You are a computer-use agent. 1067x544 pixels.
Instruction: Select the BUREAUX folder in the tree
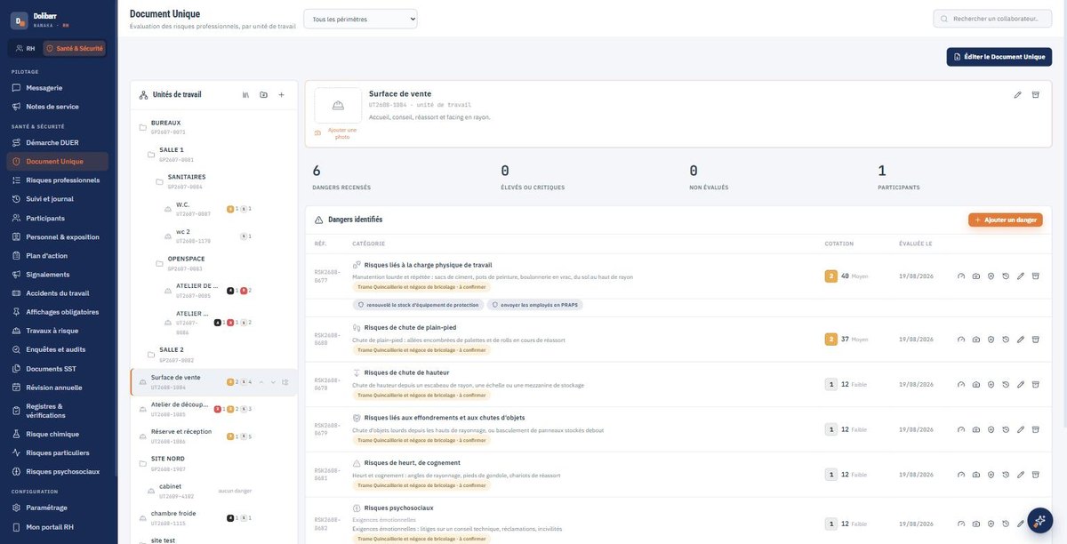tap(165, 127)
